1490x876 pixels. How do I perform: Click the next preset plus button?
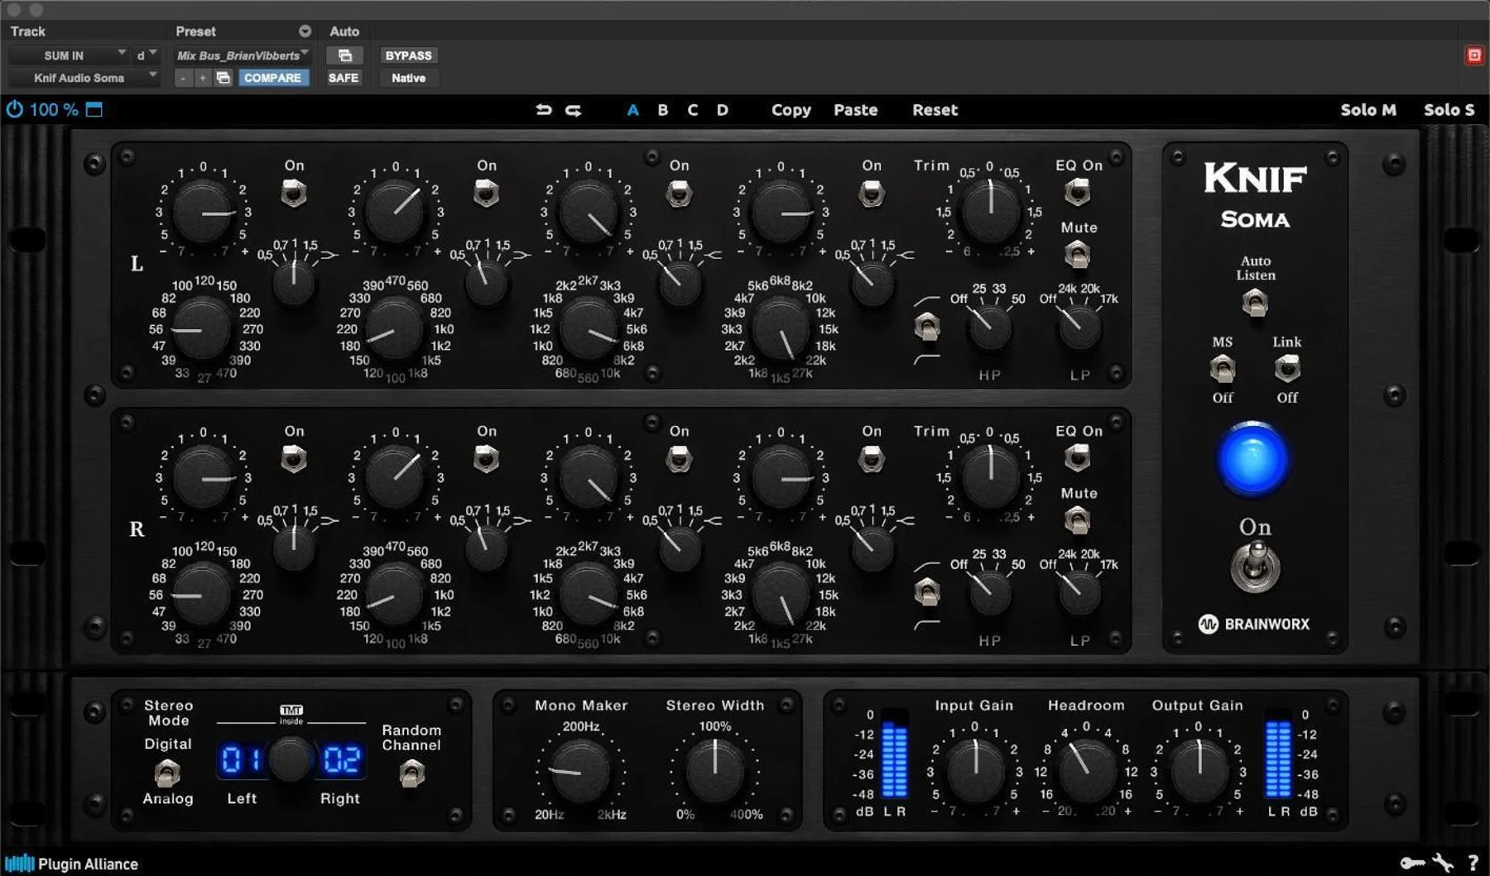[x=202, y=78]
